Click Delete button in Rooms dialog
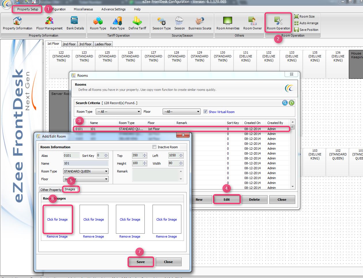Image resolution: width=363 pixels, height=278 pixels. click(254, 200)
